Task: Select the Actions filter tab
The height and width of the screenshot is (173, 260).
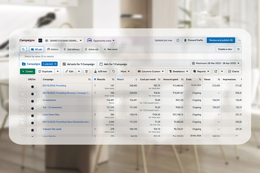Action: (x=53, y=49)
